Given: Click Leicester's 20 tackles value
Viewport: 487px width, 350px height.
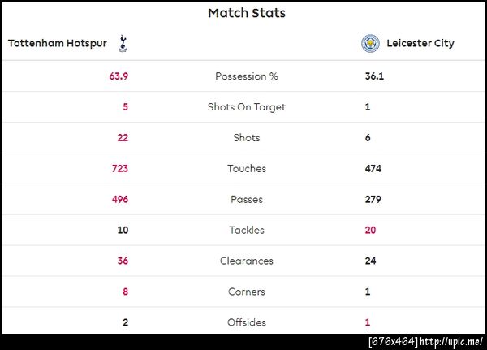Looking at the screenshot, I should [371, 231].
